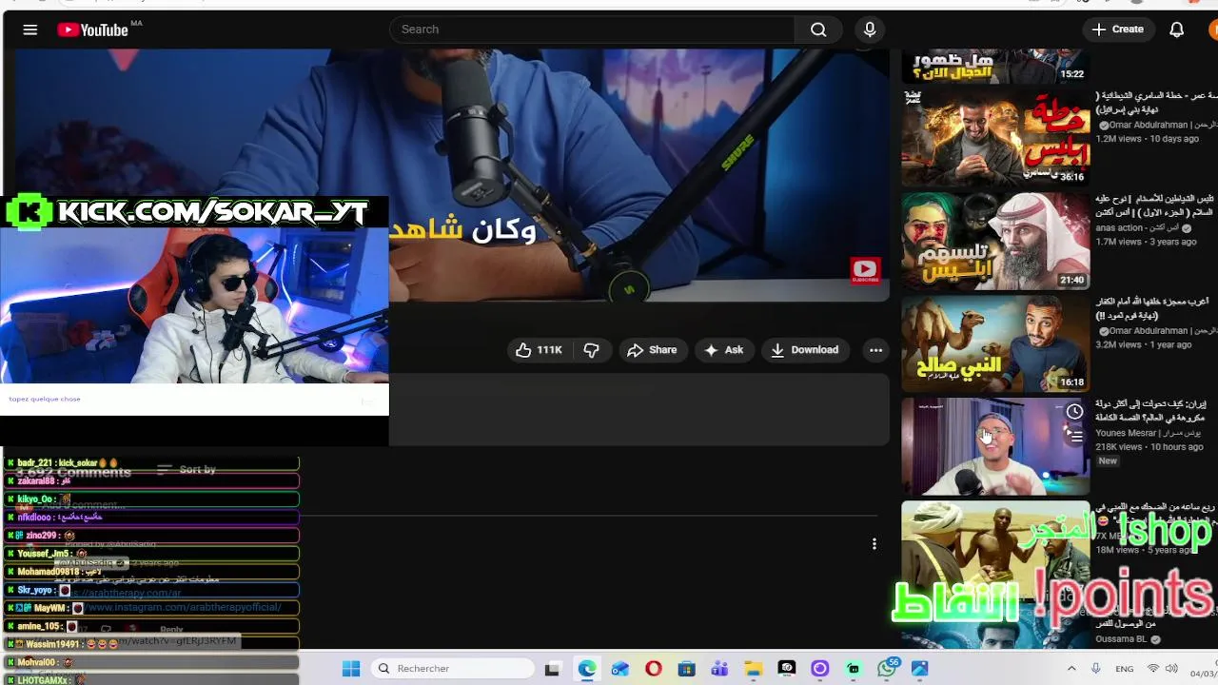Open the Windows Start menu
Screen dimensions: 1218x685
(x=351, y=669)
